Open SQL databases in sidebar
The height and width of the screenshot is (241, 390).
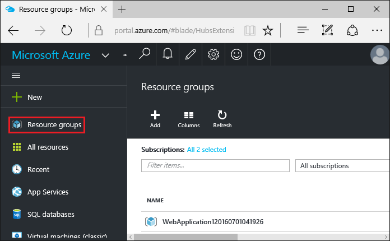point(51,215)
